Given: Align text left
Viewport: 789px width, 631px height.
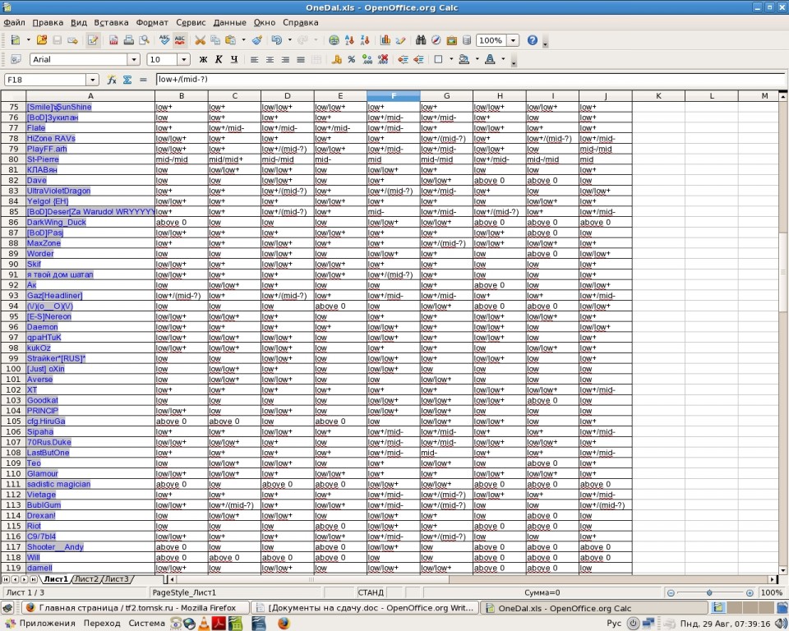Looking at the screenshot, I should pyautogui.click(x=254, y=59).
